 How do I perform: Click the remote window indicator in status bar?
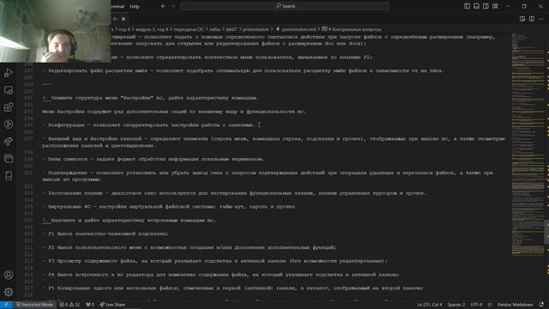6,305
